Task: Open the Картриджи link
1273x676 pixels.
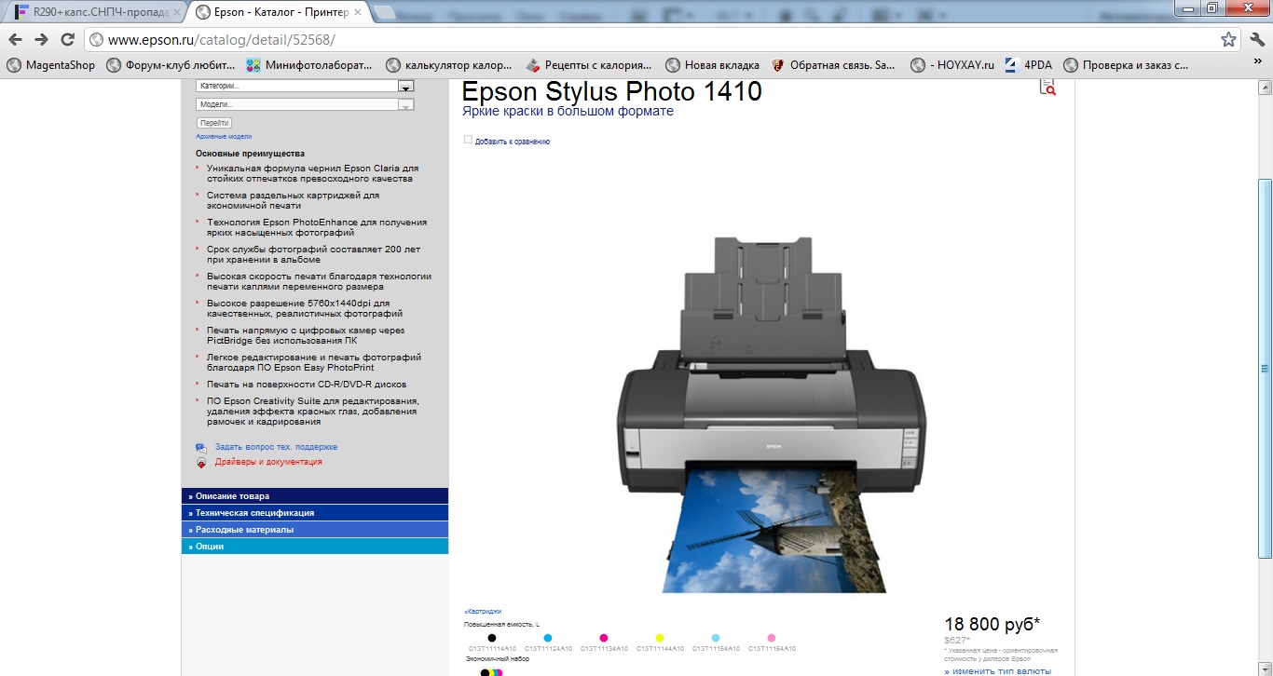Action: pos(483,612)
